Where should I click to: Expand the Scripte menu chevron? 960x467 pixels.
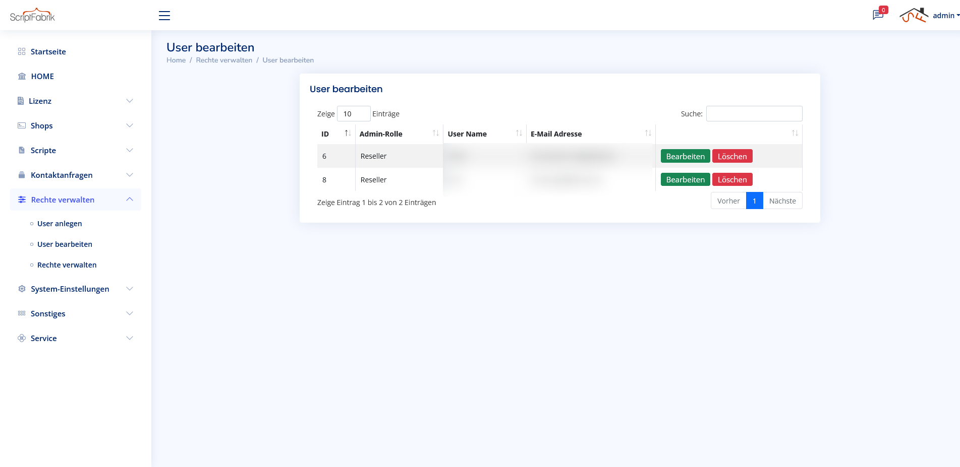pos(130,150)
